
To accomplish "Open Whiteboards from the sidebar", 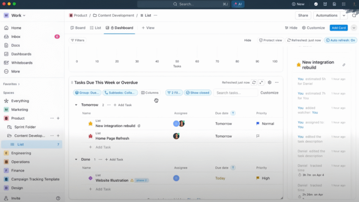I will (x=21, y=63).
